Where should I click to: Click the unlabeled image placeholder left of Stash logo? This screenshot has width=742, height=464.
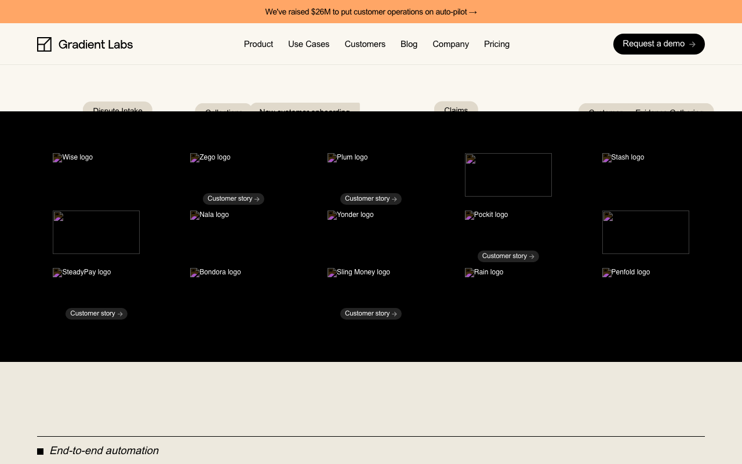(x=508, y=175)
